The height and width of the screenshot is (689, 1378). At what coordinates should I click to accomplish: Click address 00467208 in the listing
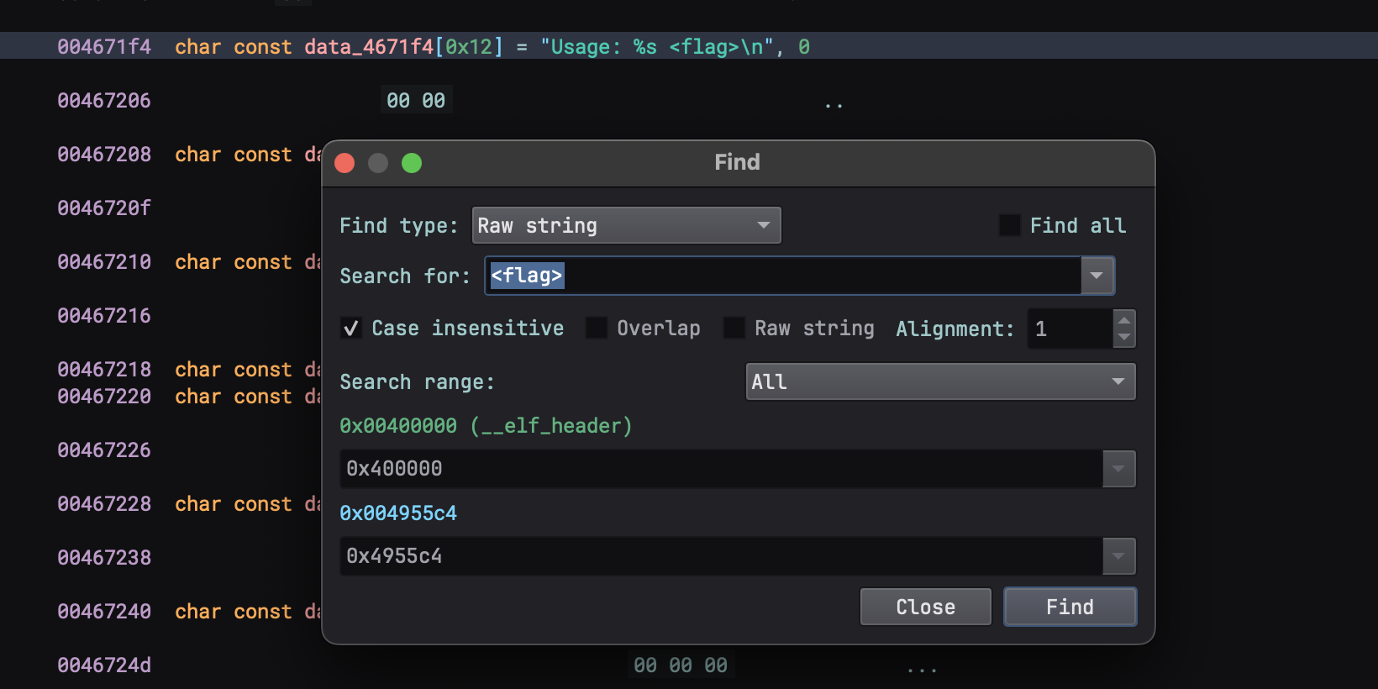pyautogui.click(x=104, y=155)
